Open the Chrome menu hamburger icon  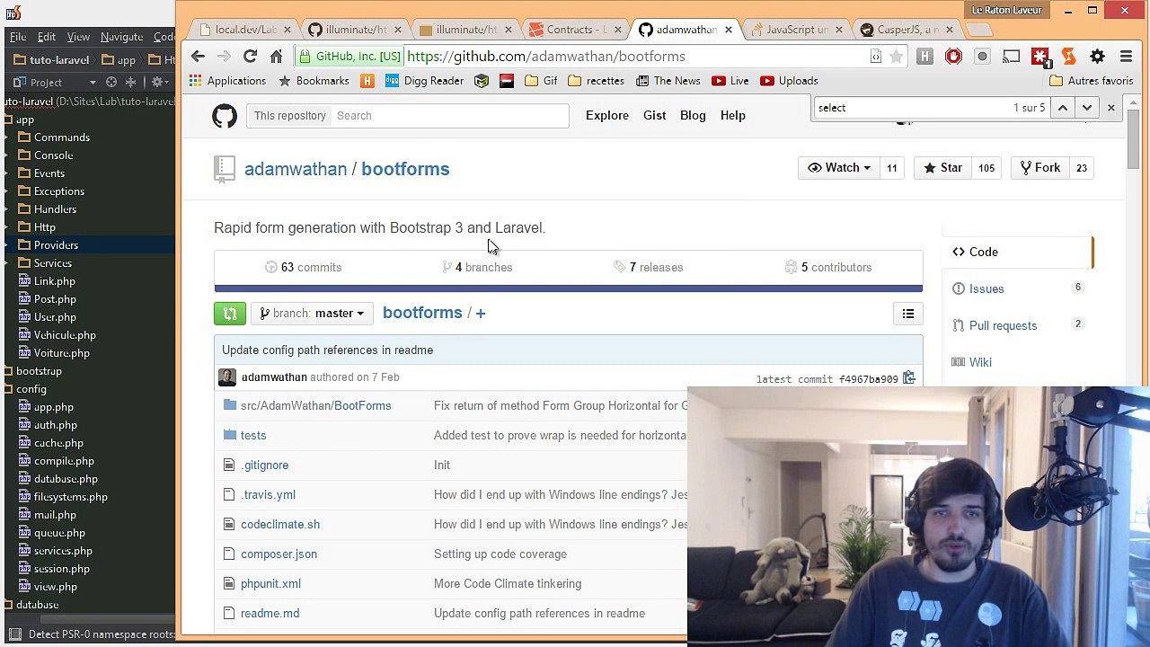[x=1126, y=57]
